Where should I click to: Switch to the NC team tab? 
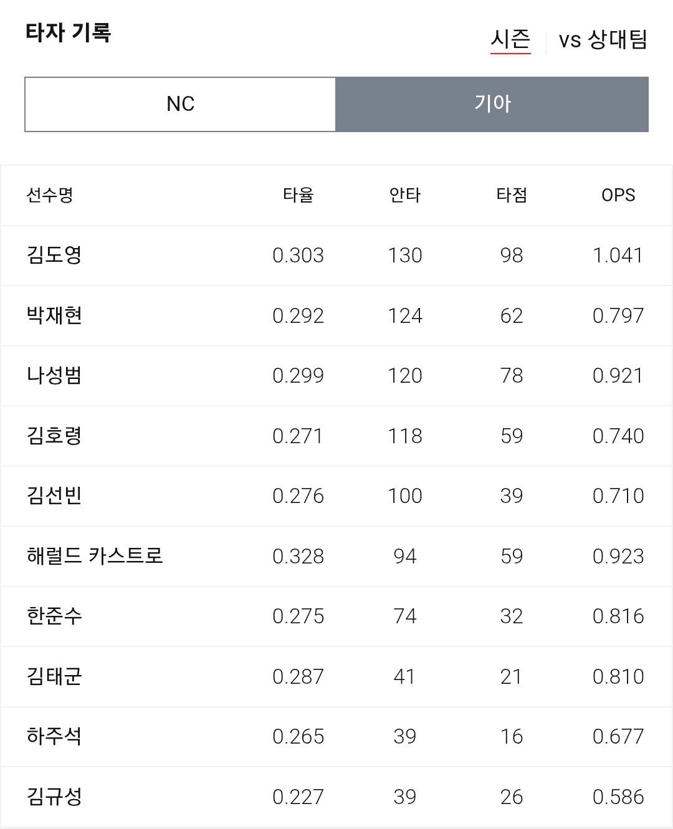click(x=180, y=104)
